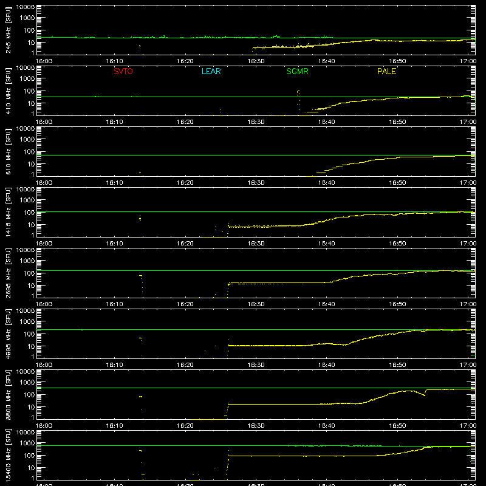The height and width of the screenshot is (486, 486).
Task: Select the 245 MHz [SFU] axis label
Action: click(x=9, y=30)
